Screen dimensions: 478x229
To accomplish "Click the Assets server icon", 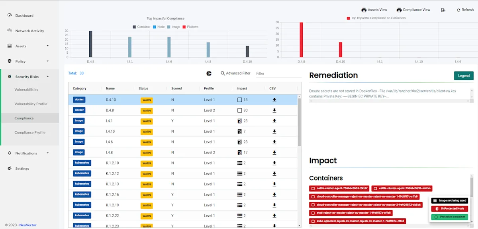I will click(10, 46).
